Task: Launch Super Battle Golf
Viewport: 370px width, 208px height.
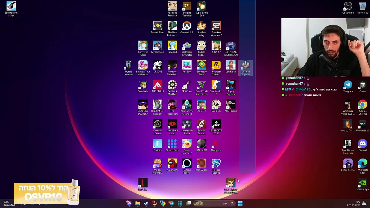Action: coord(201,9)
